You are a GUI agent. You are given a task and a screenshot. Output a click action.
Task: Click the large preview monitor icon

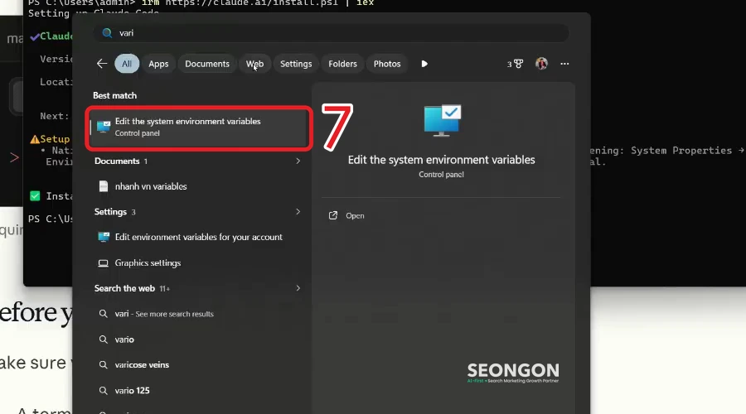point(442,120)
